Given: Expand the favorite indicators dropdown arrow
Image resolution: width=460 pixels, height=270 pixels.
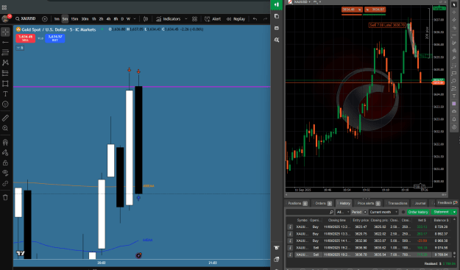Looking at the screenshot, I should (185, 19).
